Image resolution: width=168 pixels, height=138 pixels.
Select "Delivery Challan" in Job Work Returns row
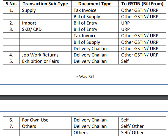[90, 55]
